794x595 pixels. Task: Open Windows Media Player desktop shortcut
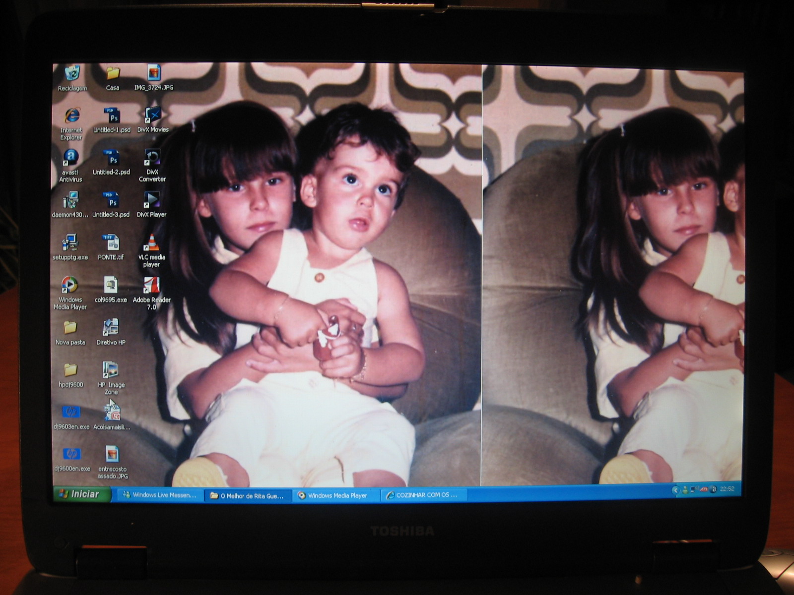tap(70, 294)
